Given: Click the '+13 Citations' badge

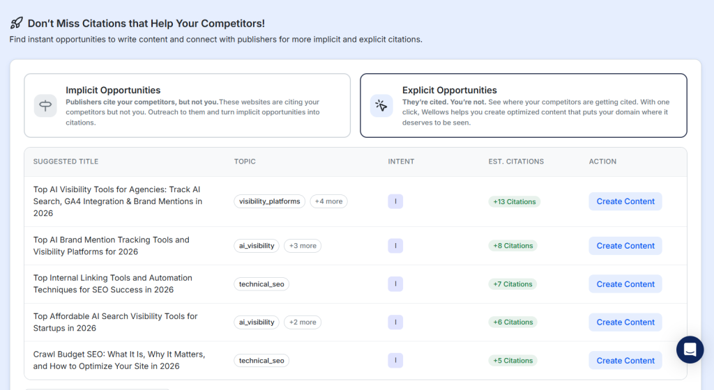Looking at the screenshot, I should pos(515,202).
